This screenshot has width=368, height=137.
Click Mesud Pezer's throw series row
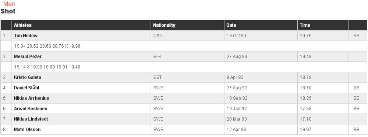point(190,67)
